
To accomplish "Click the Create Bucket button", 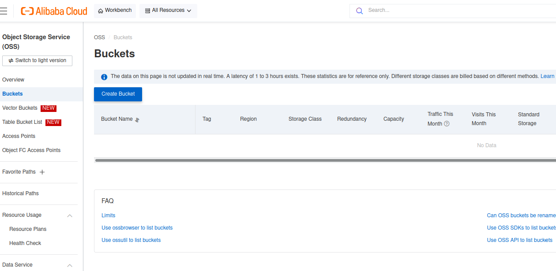I will click(118, 94).
